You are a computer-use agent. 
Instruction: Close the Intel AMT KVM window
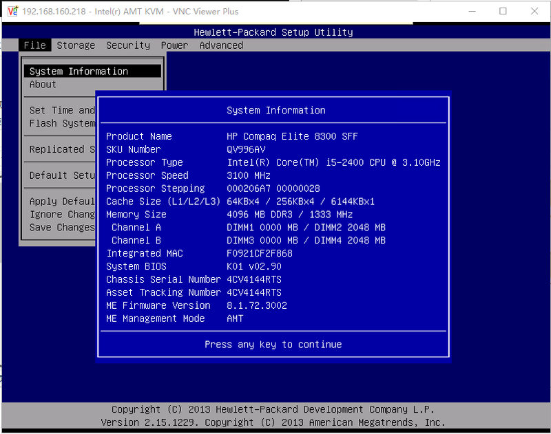tap(534, 11)
